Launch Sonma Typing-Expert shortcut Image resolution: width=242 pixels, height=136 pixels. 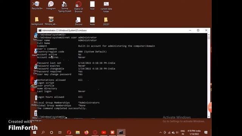click(65, 7)
